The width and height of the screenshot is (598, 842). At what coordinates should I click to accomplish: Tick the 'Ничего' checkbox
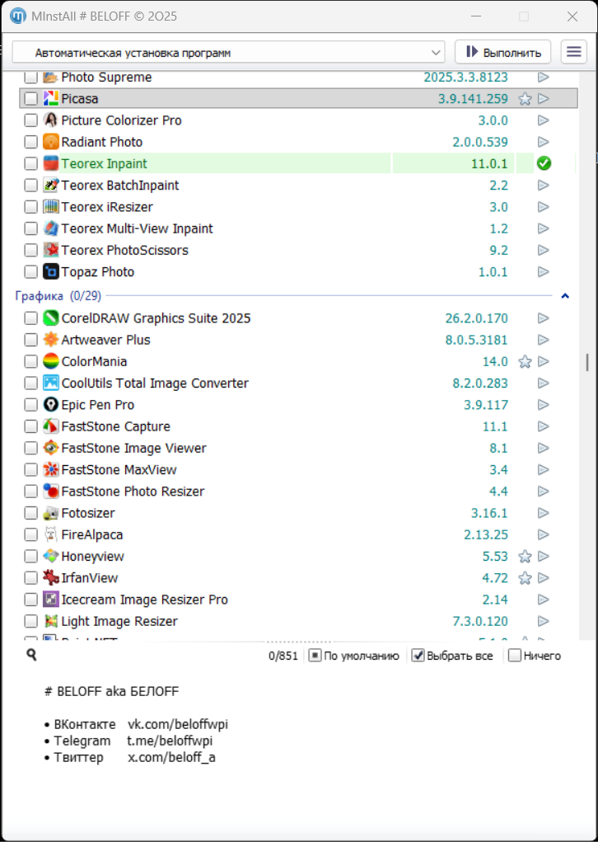[515, 656]
